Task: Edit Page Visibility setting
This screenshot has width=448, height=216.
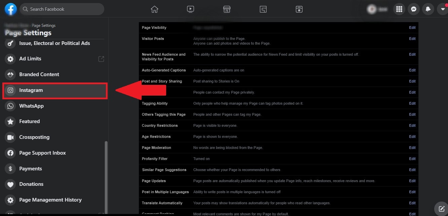Action: [x=412, y=28]
